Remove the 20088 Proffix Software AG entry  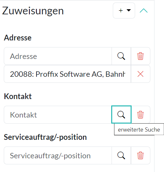[140, 74]
